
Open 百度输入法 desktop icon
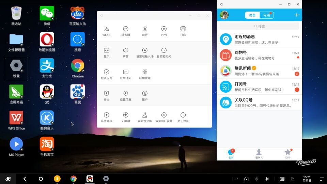(x=77, y=16)
